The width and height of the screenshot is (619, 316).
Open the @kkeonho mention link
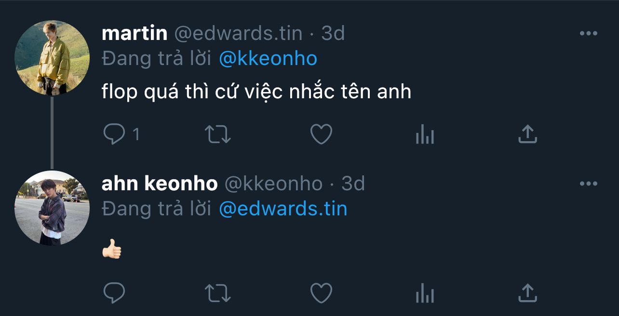[x=268, y=59]
